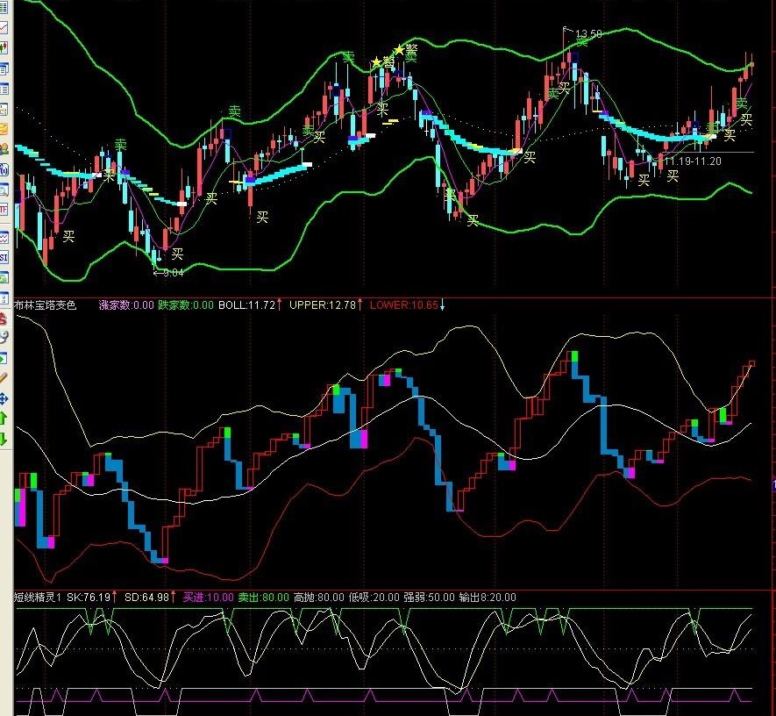Click the 高抛:80.00 label

pos(318,598)
